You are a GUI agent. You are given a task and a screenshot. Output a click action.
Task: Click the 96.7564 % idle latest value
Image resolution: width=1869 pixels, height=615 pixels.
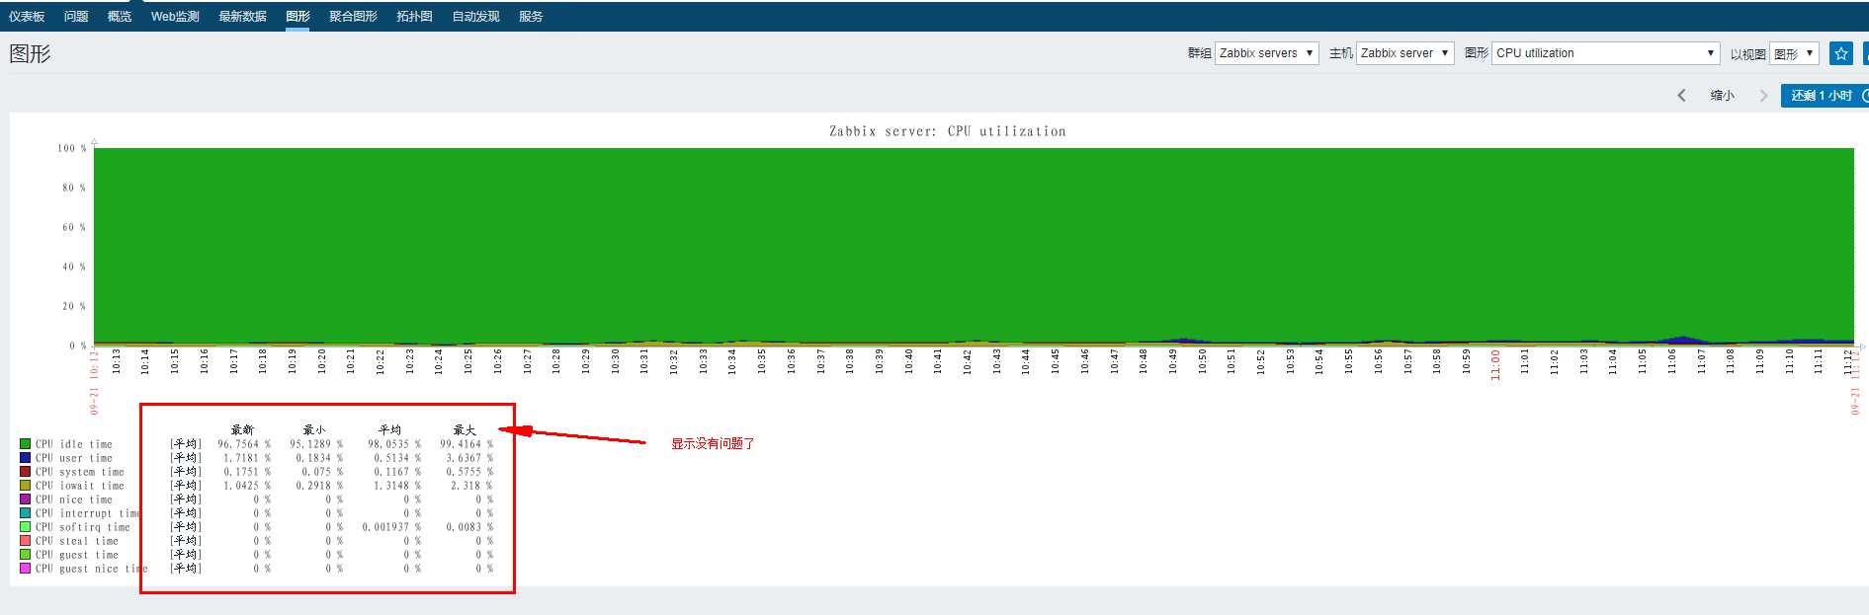tap(244, 444)
